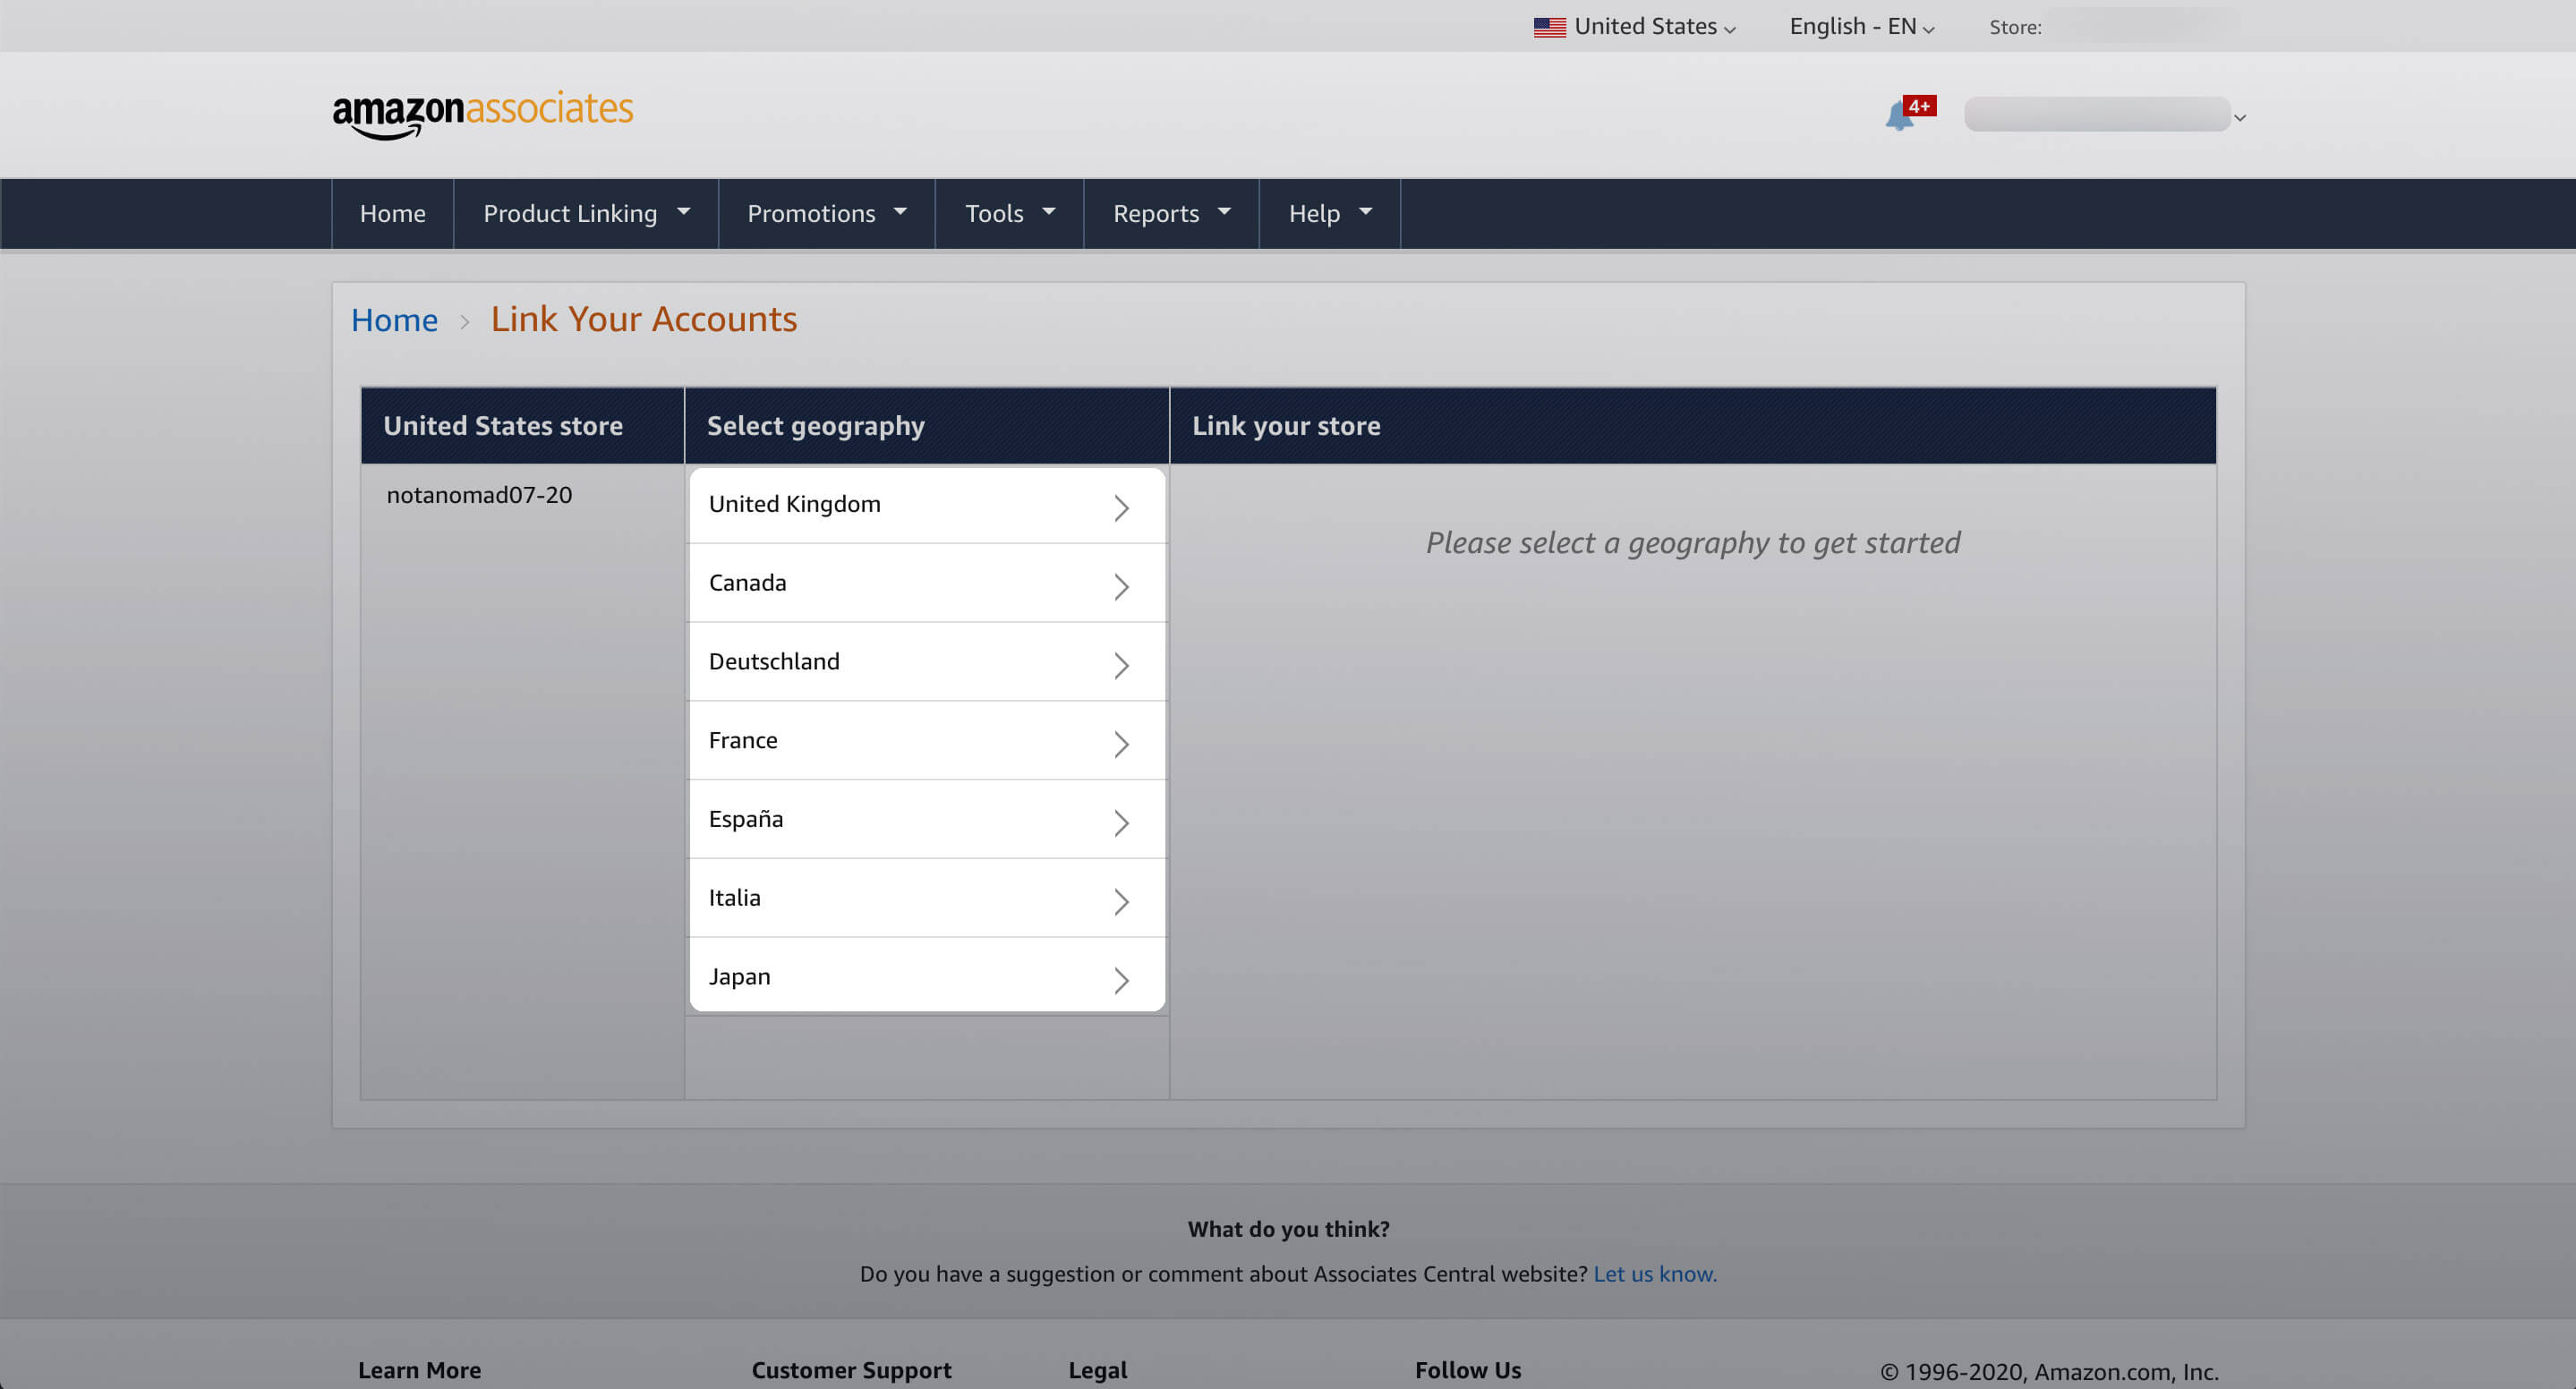Expand the account name dropdown
This screenshot has height=1389, width=2576.
coord(2239,117)
